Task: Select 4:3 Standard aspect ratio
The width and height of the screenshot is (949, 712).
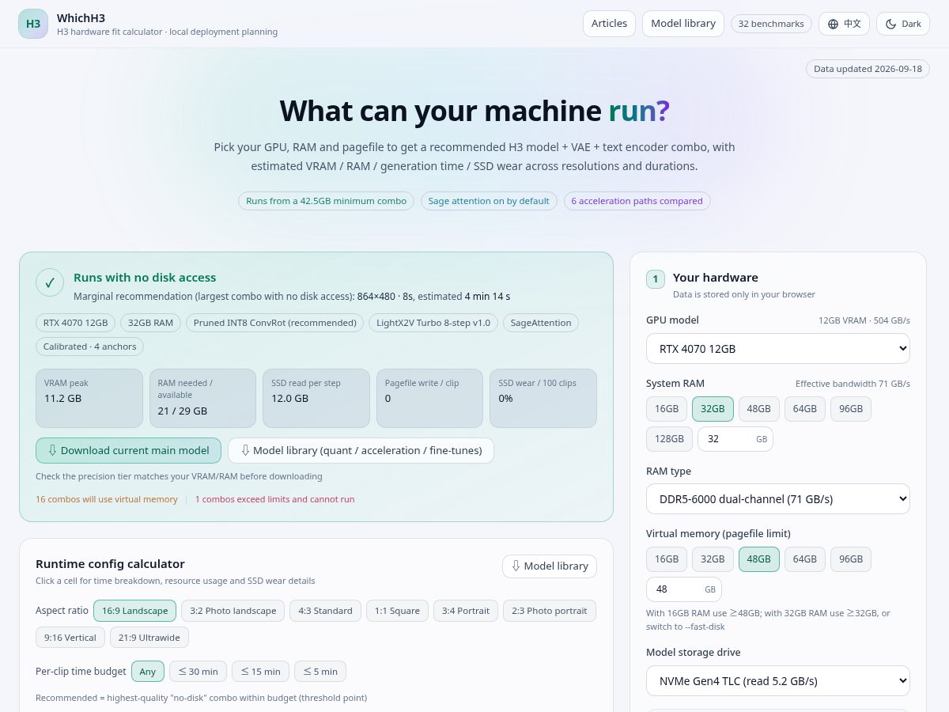Action: click(325, 611)
